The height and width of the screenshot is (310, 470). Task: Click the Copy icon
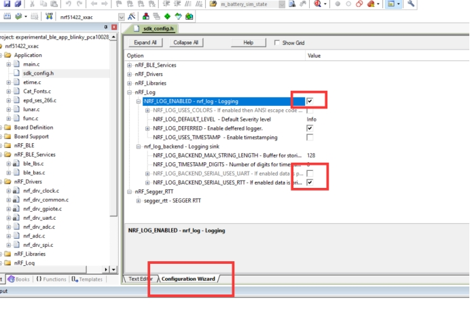tap(43, 3)
